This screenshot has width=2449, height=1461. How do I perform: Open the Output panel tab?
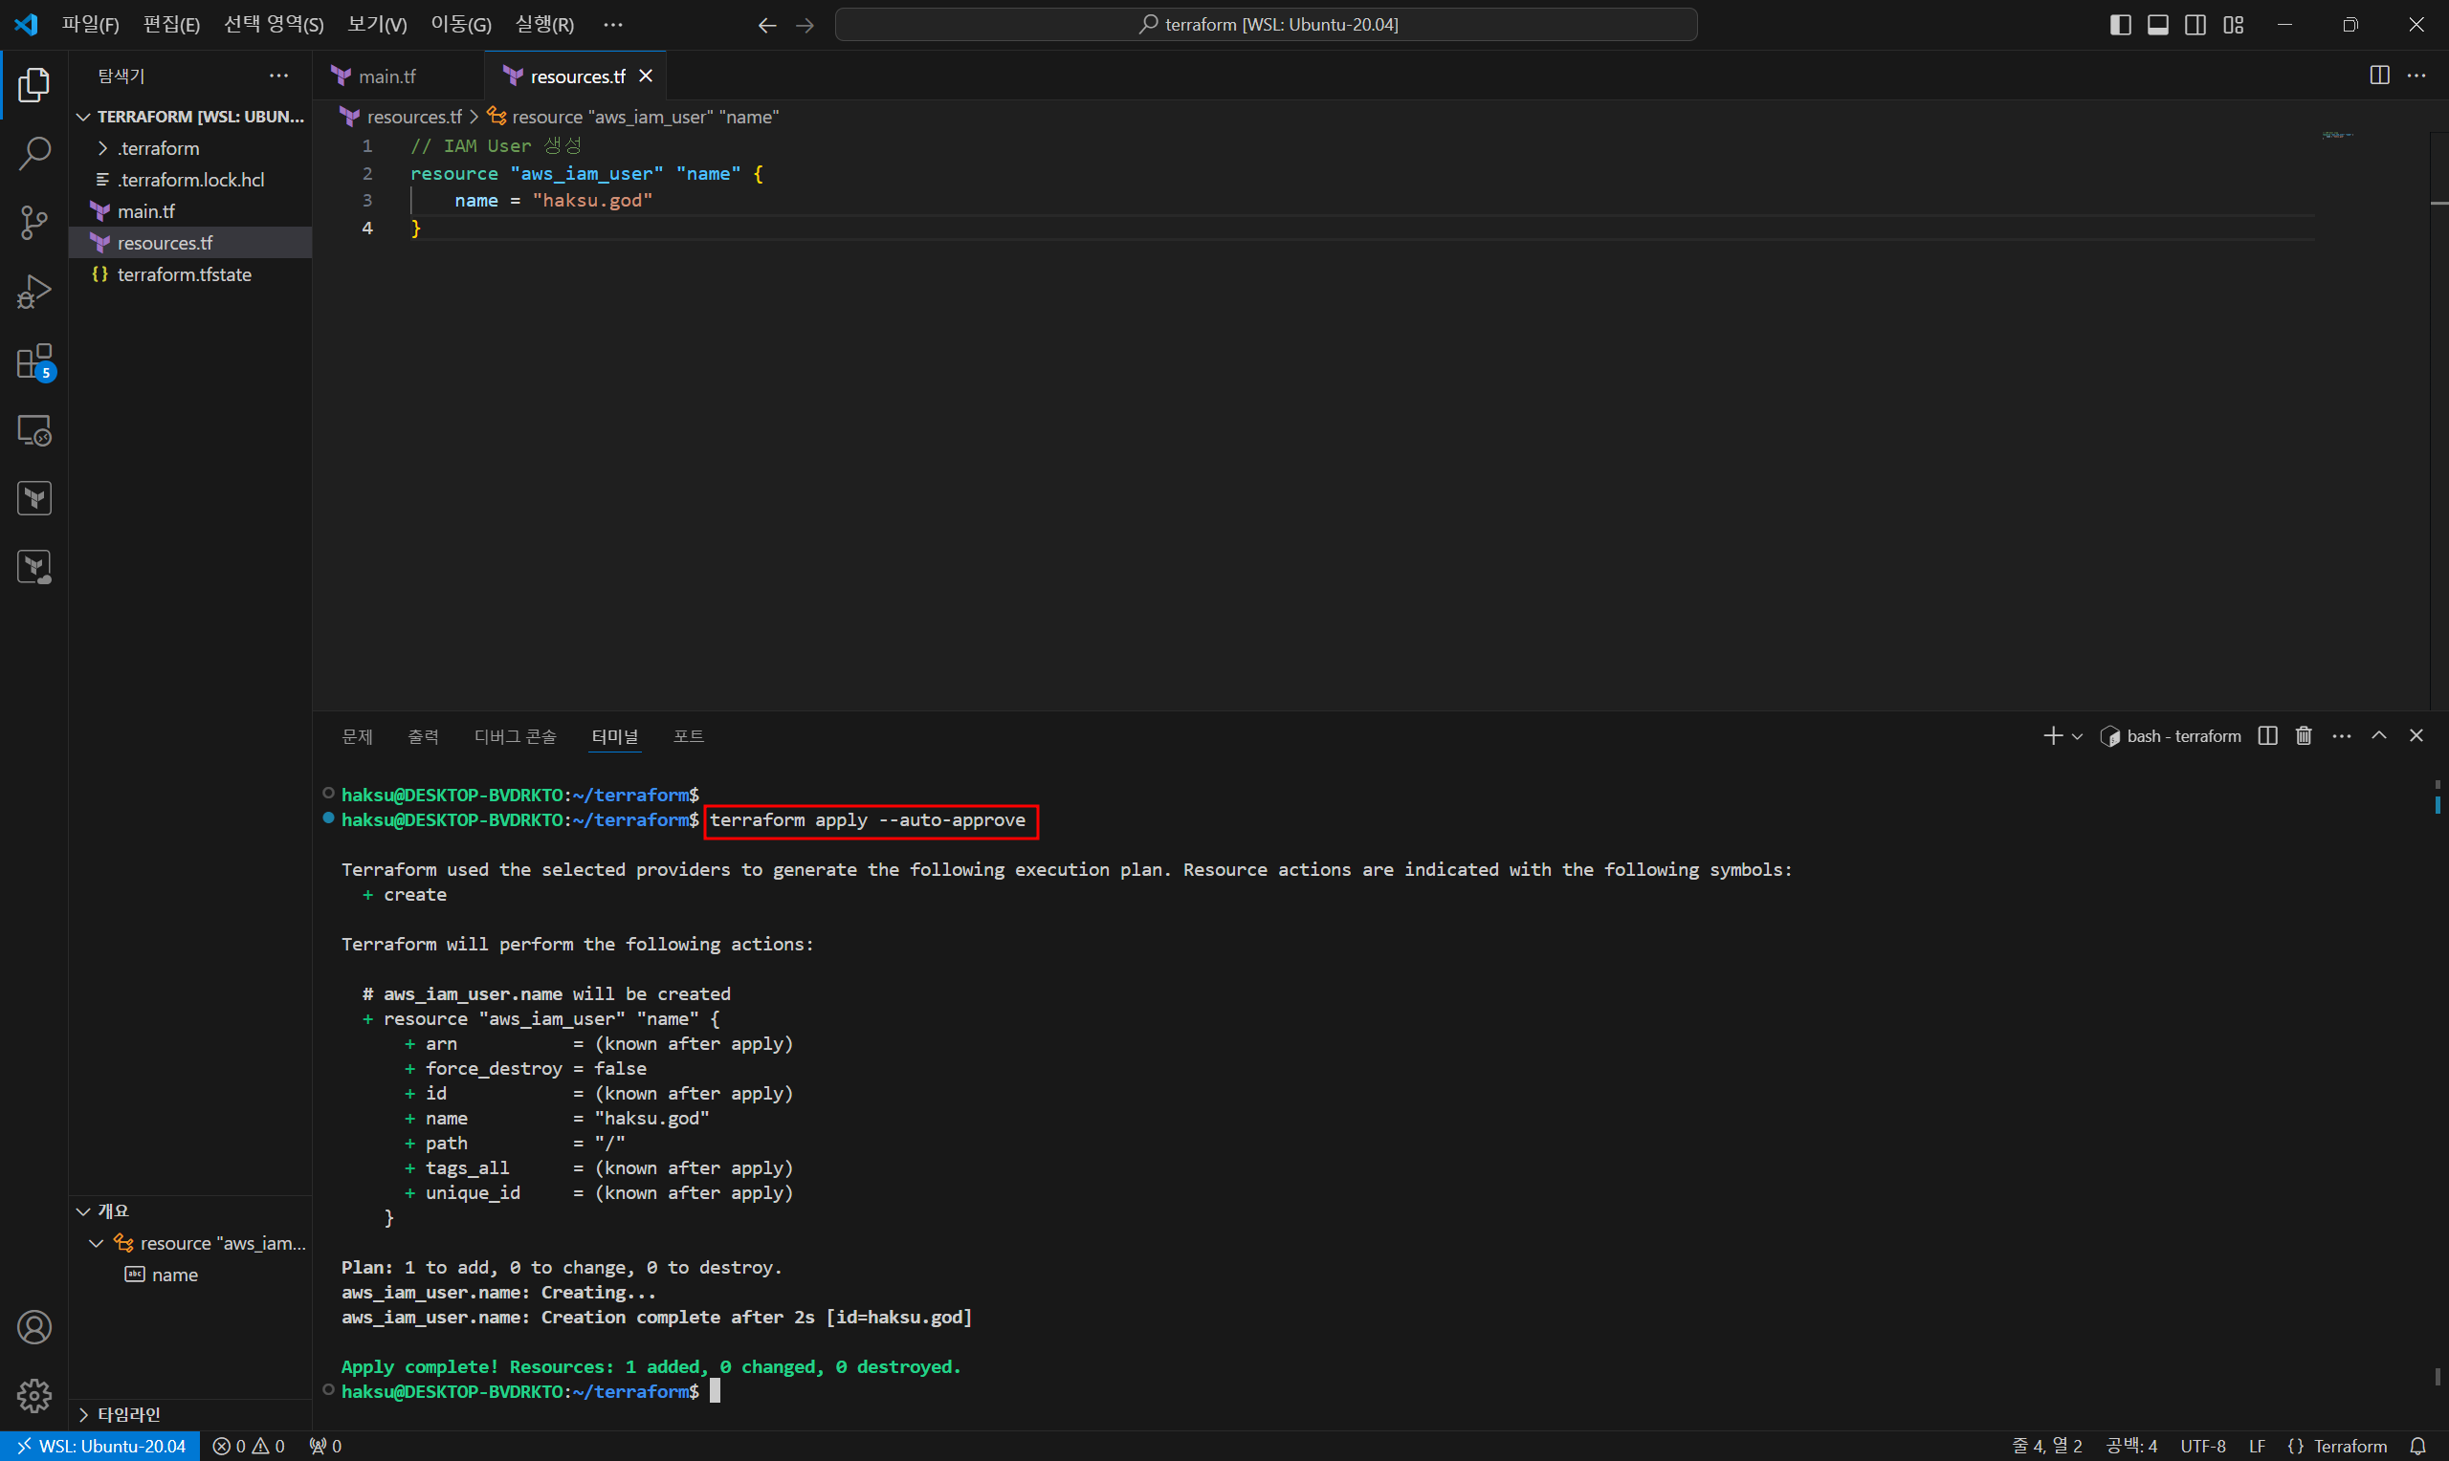coord(423,736)
